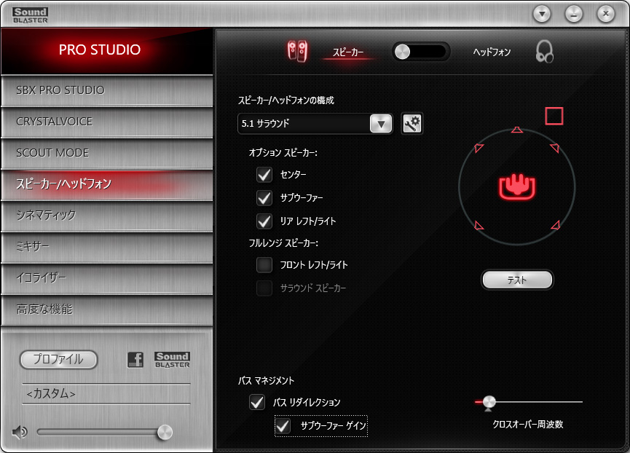
Task: Open the SBX PRO STUDIO section
Action: [107, 90]
